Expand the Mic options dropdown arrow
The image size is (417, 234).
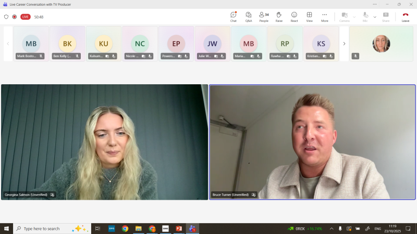pyautogui.click(x=375, y=17)
